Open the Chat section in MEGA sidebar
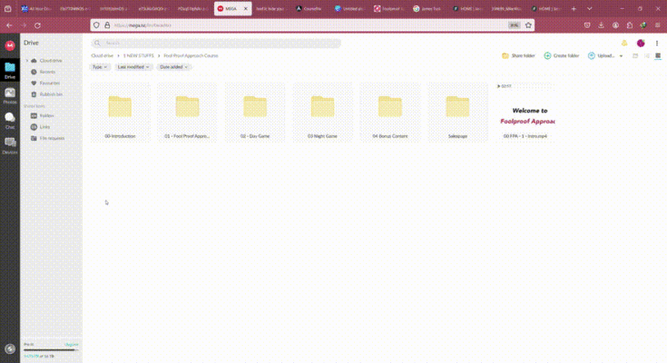 (x=10, y=119)
